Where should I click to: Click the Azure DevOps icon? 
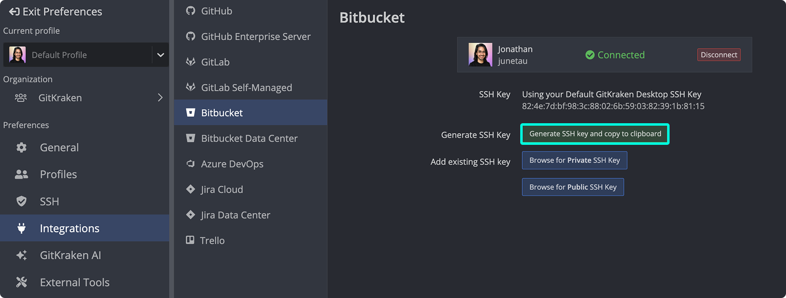point(191,164)
